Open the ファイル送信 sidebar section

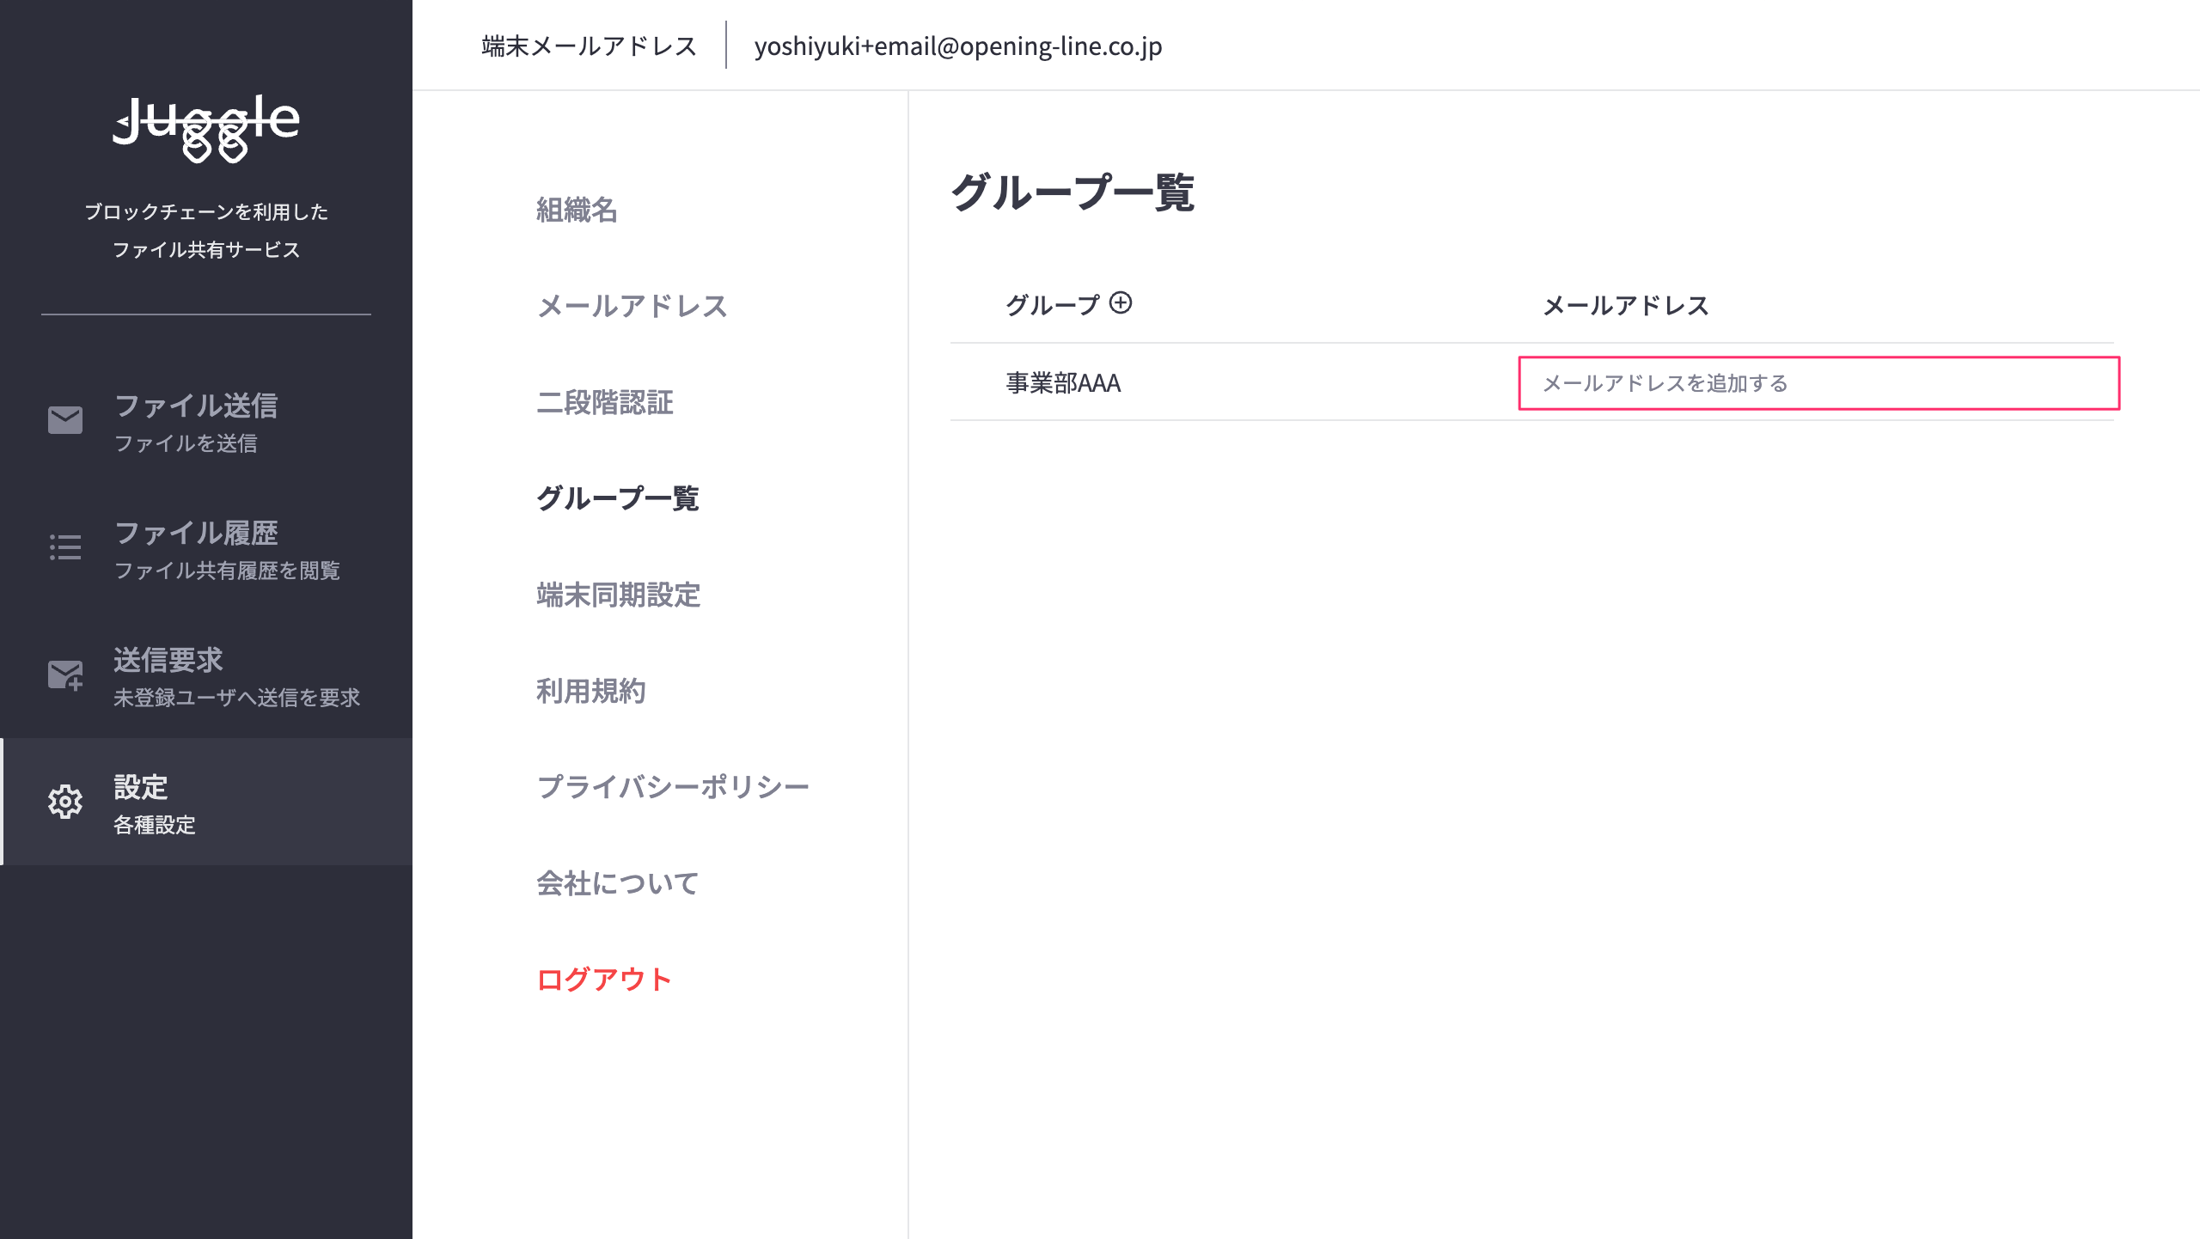[x=196, y=406]
